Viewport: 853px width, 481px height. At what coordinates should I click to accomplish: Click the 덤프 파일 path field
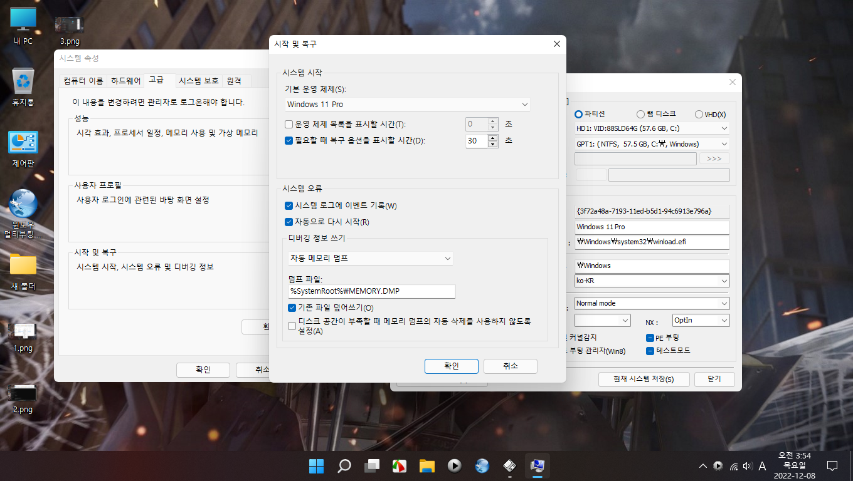[371, 291]
